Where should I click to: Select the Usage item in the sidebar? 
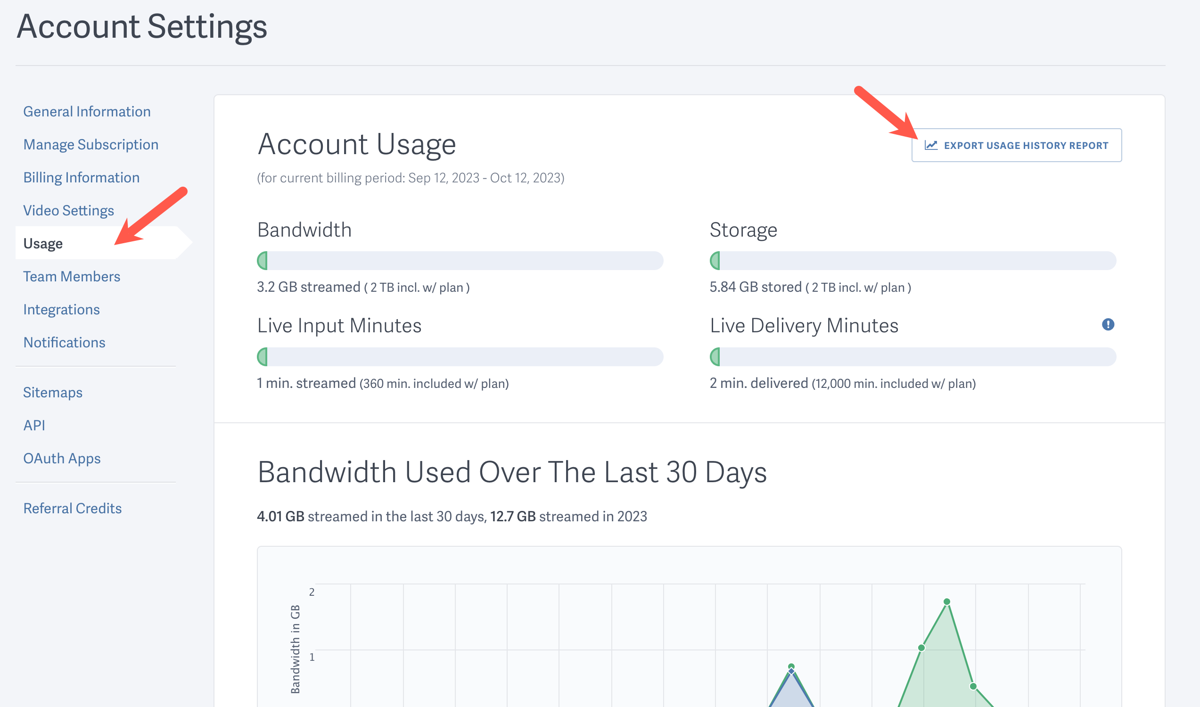coord(44,243)
